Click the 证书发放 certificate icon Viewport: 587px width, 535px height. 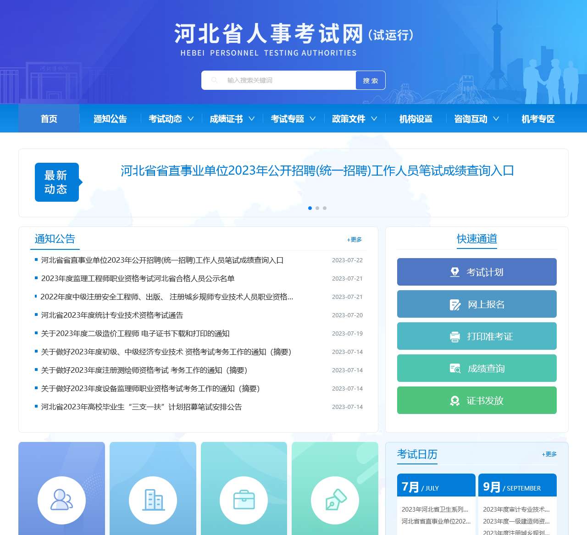pyautogui.click(x=454, y=400)
